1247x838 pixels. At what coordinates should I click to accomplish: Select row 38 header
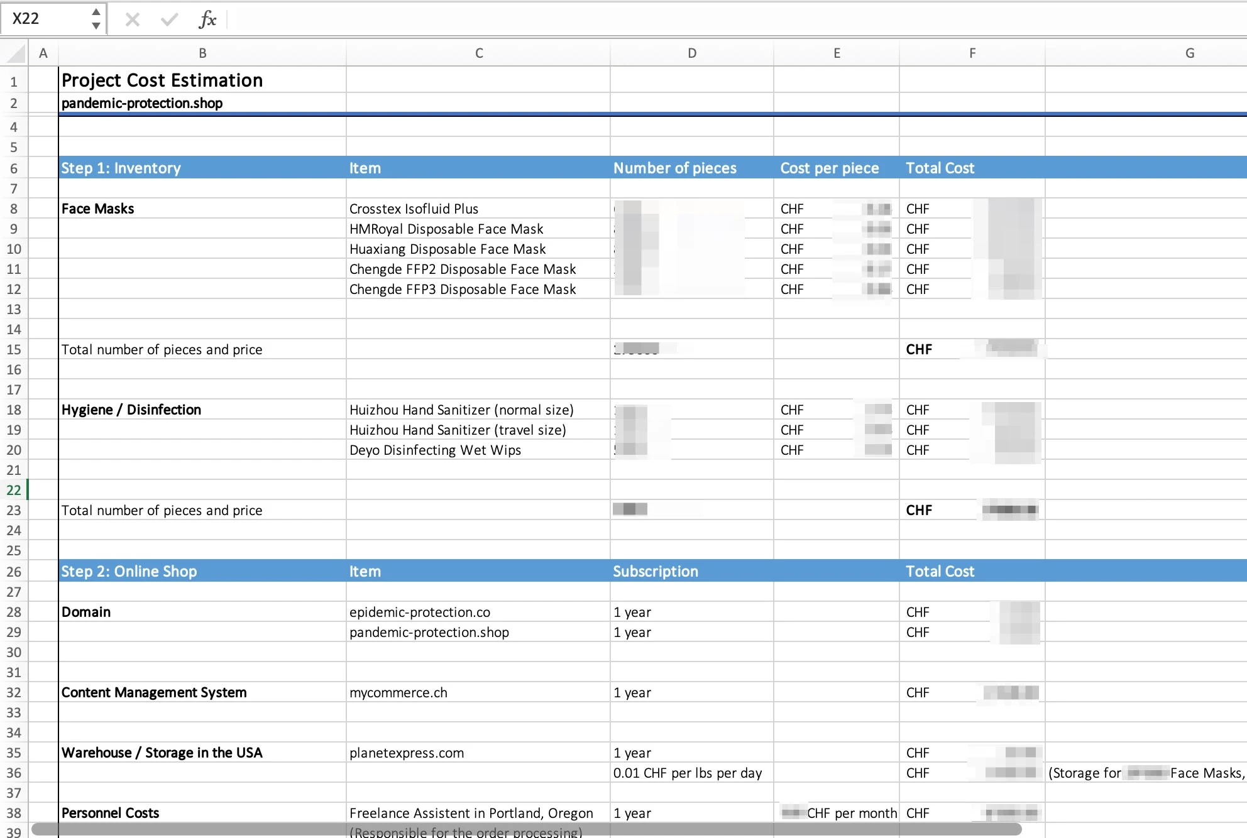point(14,813)
